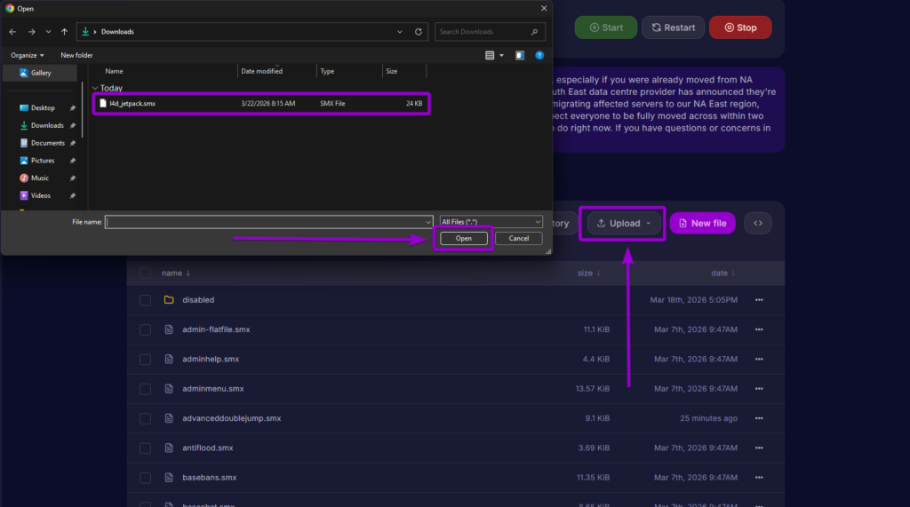
Task: Go back in the Open dialog
Action: pos(12,32)
